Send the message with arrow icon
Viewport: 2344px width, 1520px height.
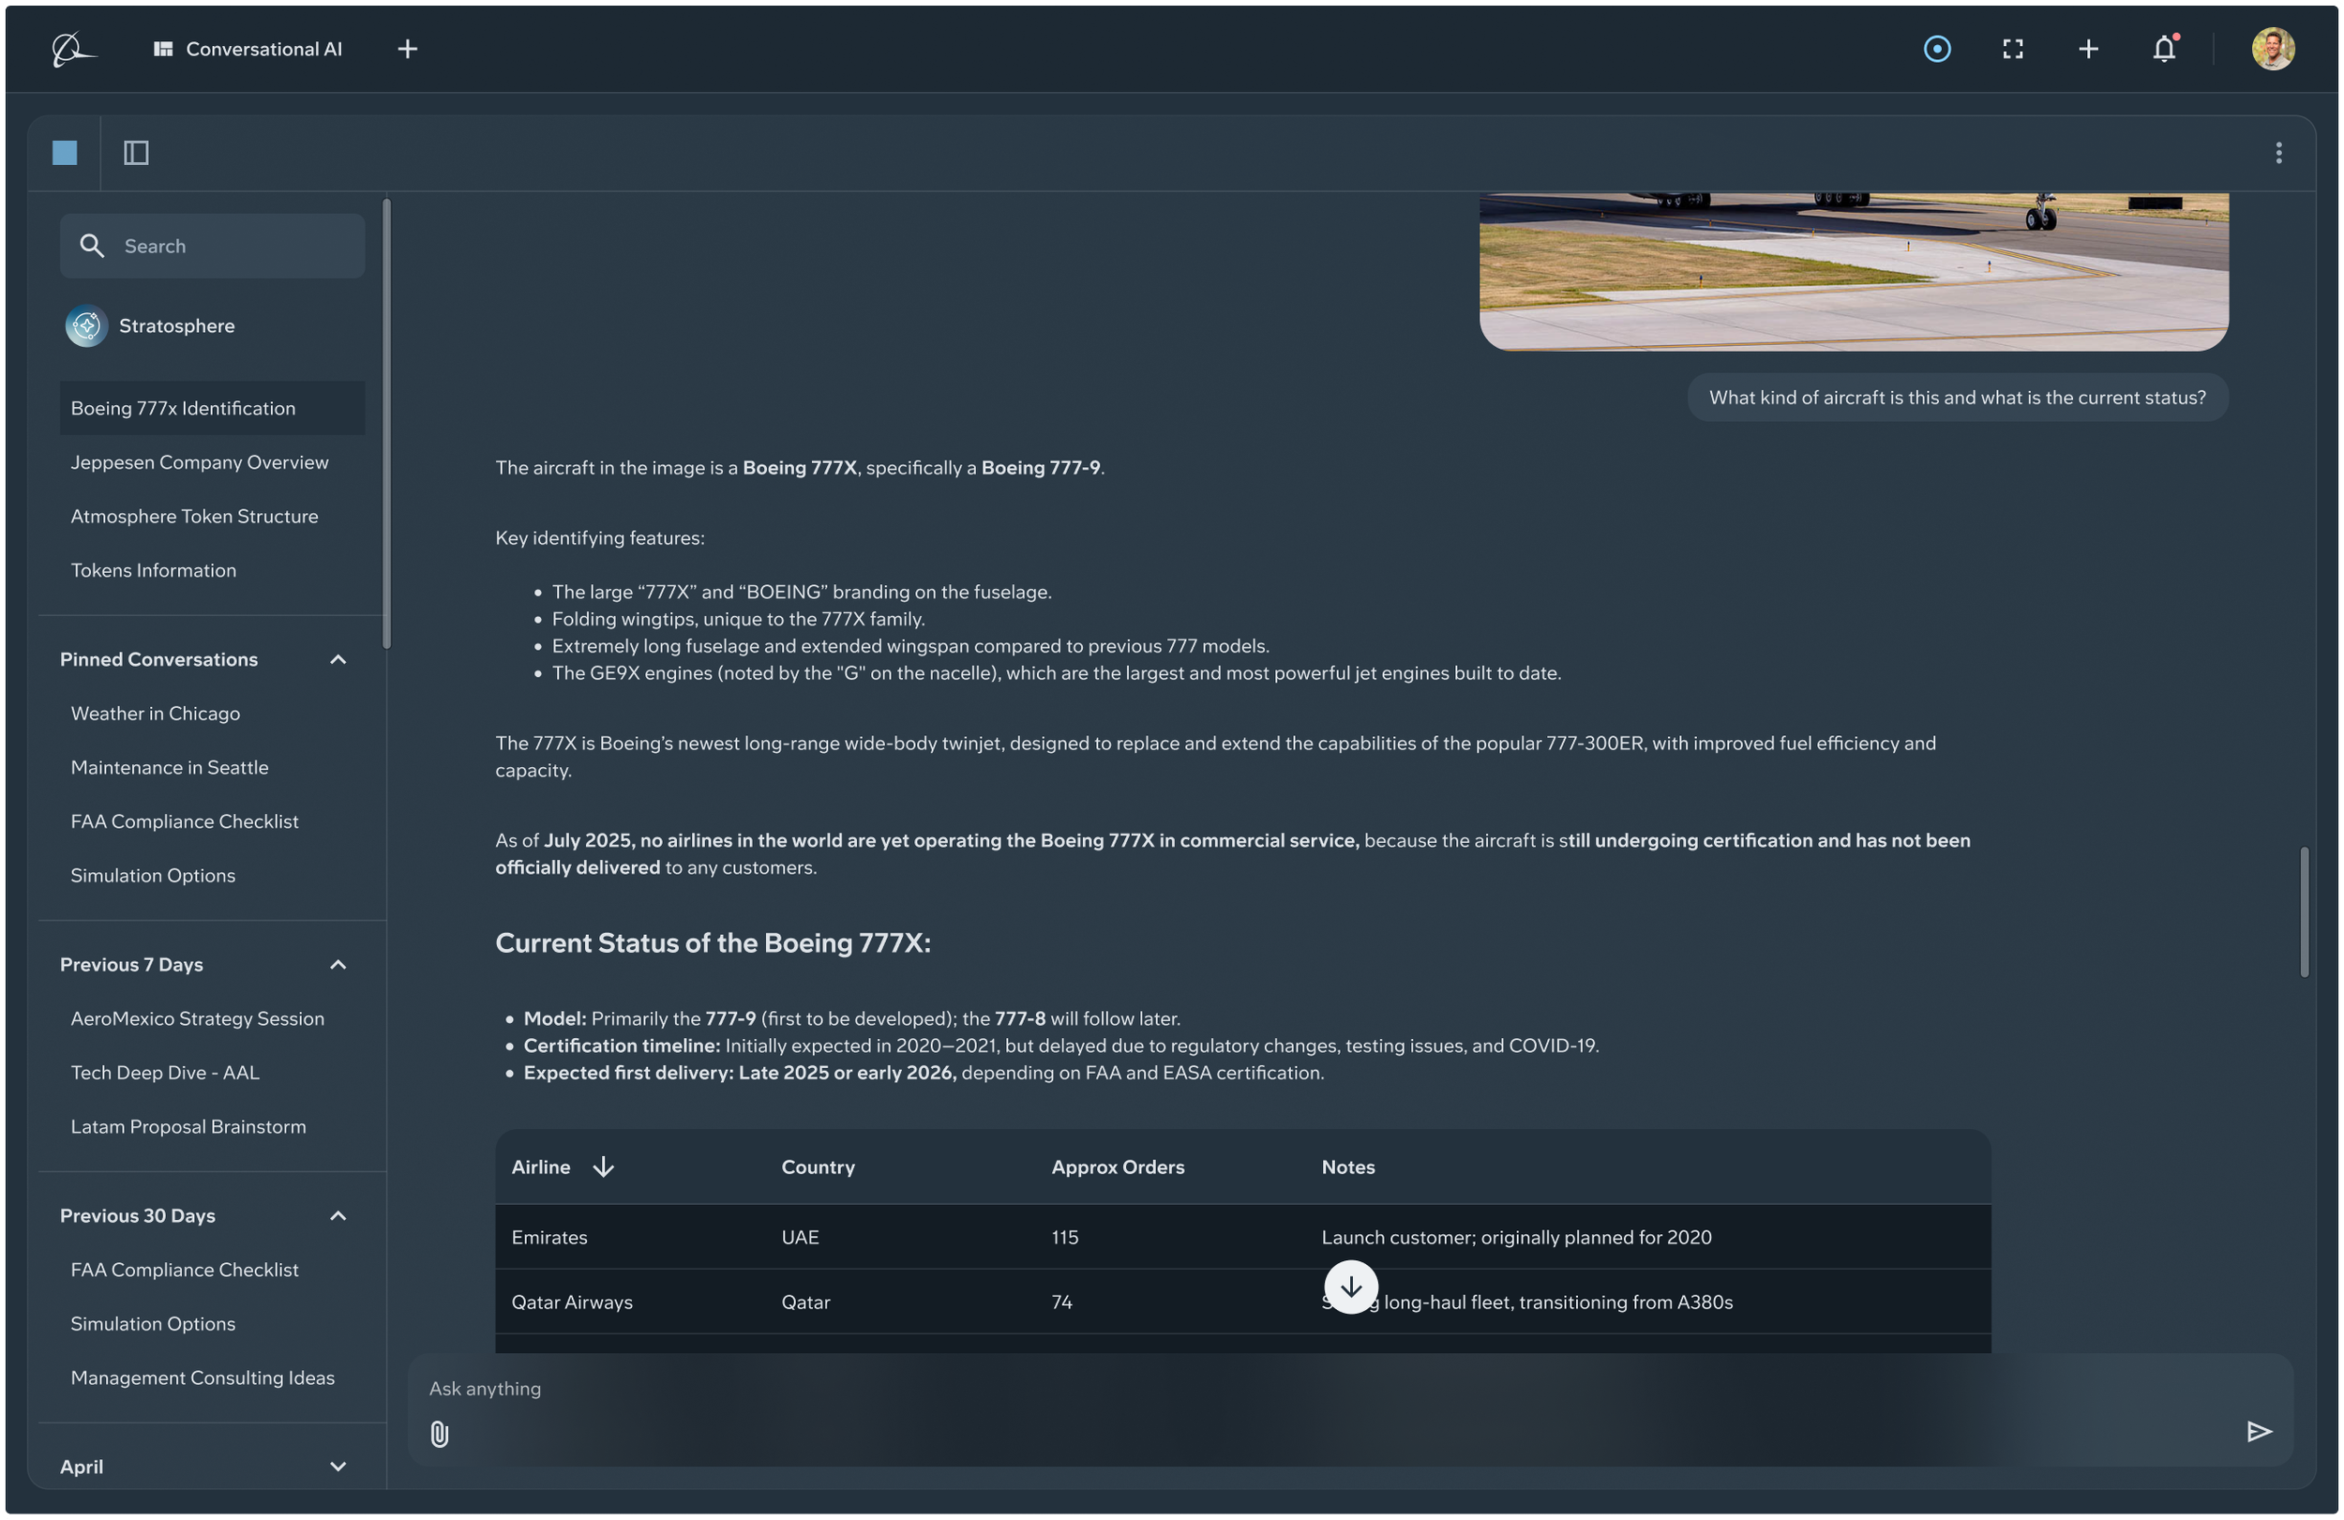(2260, 1431)
